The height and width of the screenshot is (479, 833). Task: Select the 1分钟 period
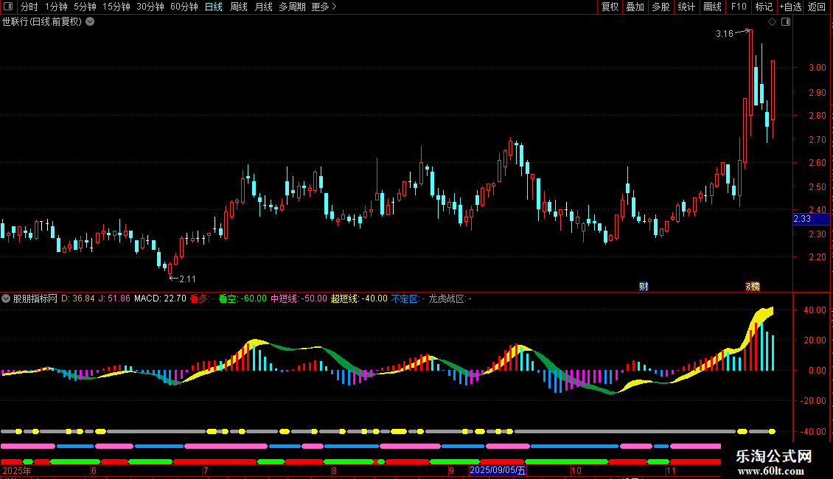pos(56,7)
